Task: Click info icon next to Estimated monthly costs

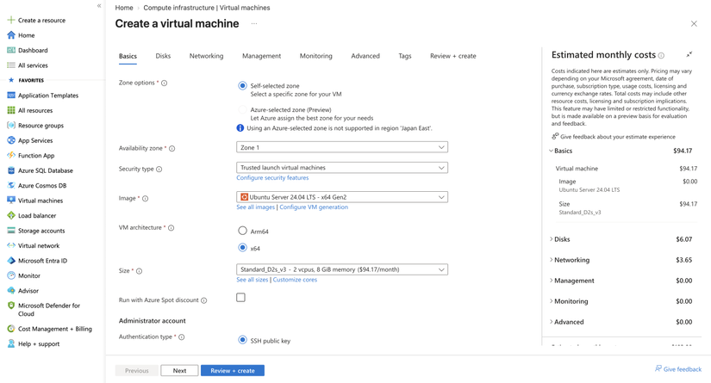Action: (x=661, y=55)
